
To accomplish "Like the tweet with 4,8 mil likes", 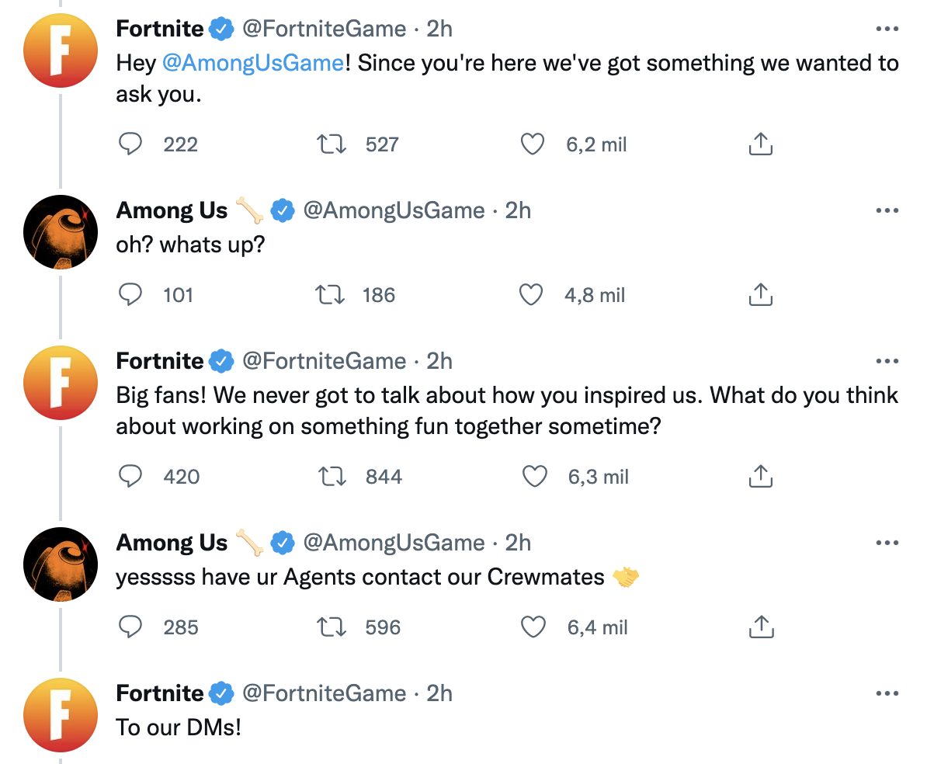I will pos(532,295).
